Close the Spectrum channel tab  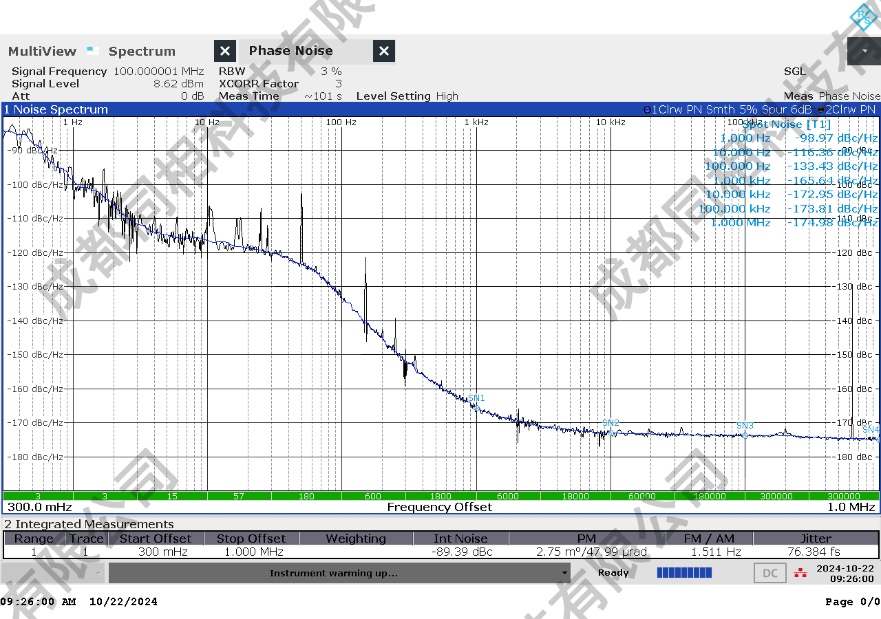tap(225, 51)
